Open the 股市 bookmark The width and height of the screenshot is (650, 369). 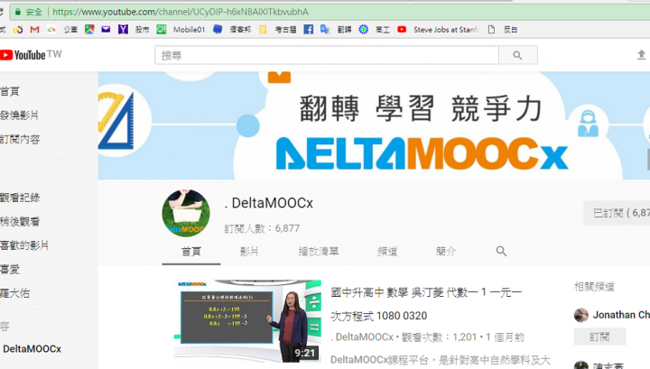[x=143, y=30]
